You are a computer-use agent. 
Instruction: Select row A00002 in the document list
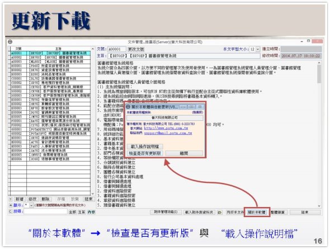50,57
